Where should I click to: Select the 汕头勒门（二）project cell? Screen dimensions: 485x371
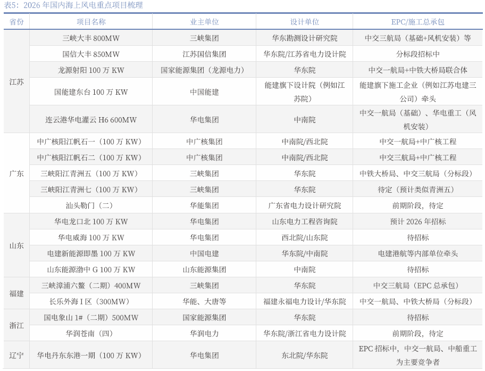[91, 205]
